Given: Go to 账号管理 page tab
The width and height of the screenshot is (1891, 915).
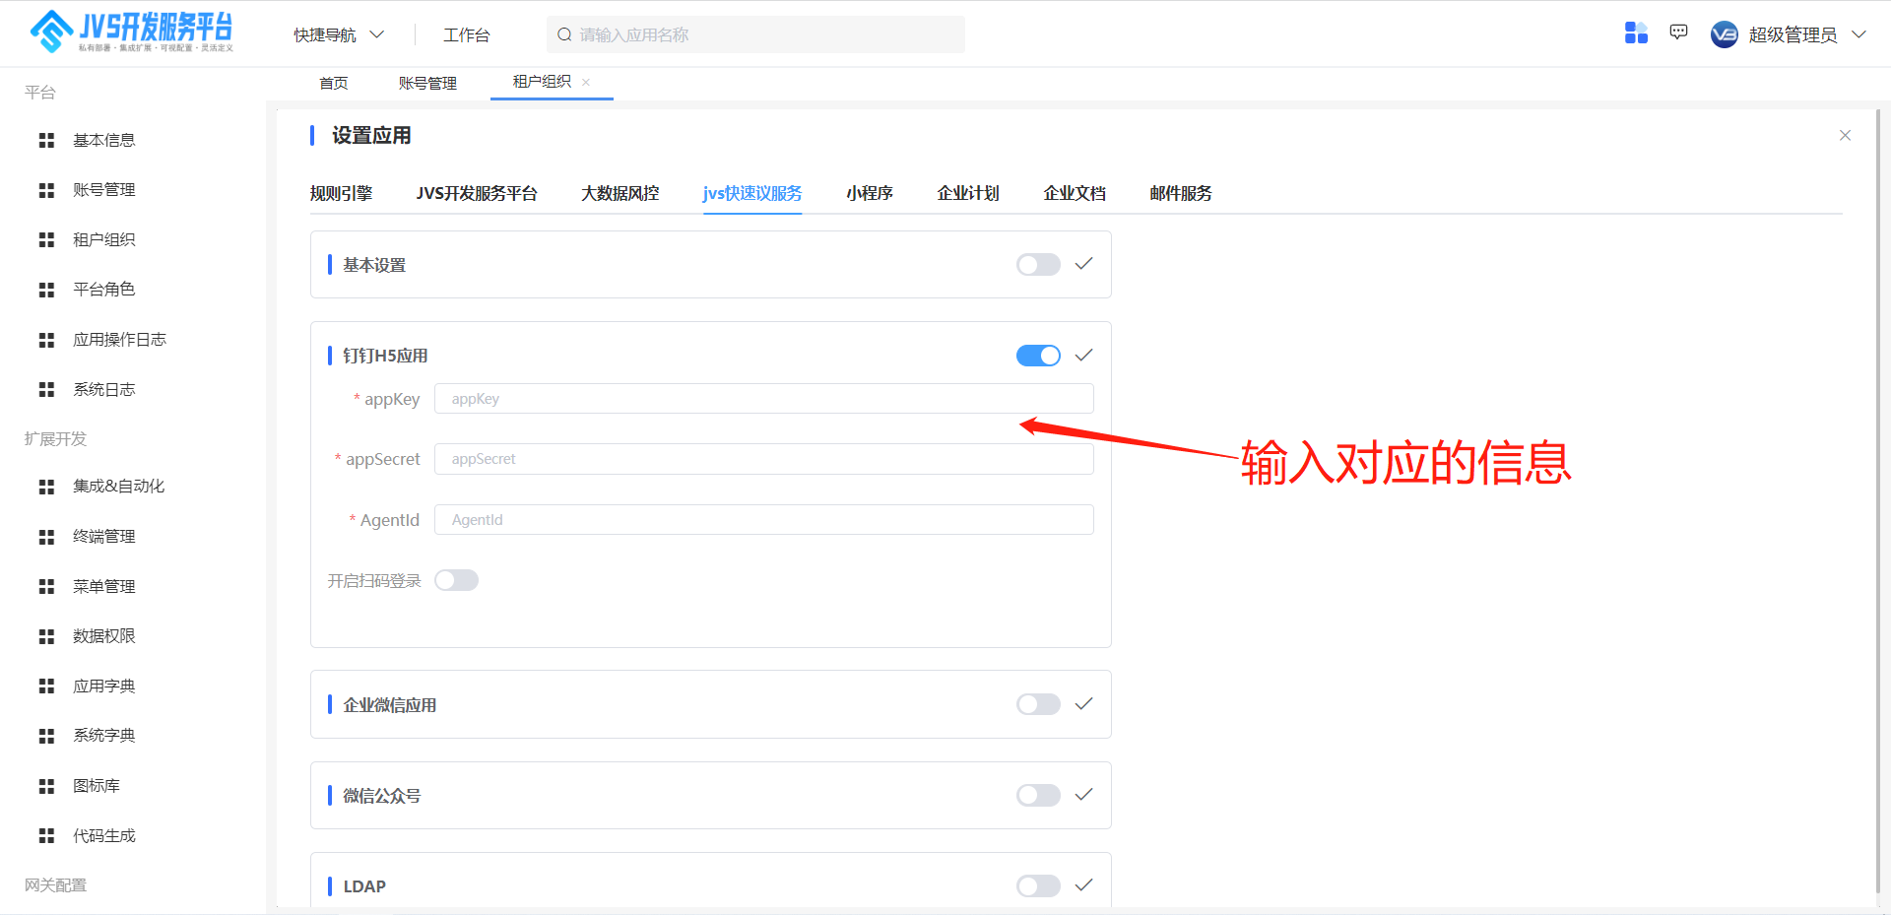Looking at the screenshot, I should click(x=427, y=83).
